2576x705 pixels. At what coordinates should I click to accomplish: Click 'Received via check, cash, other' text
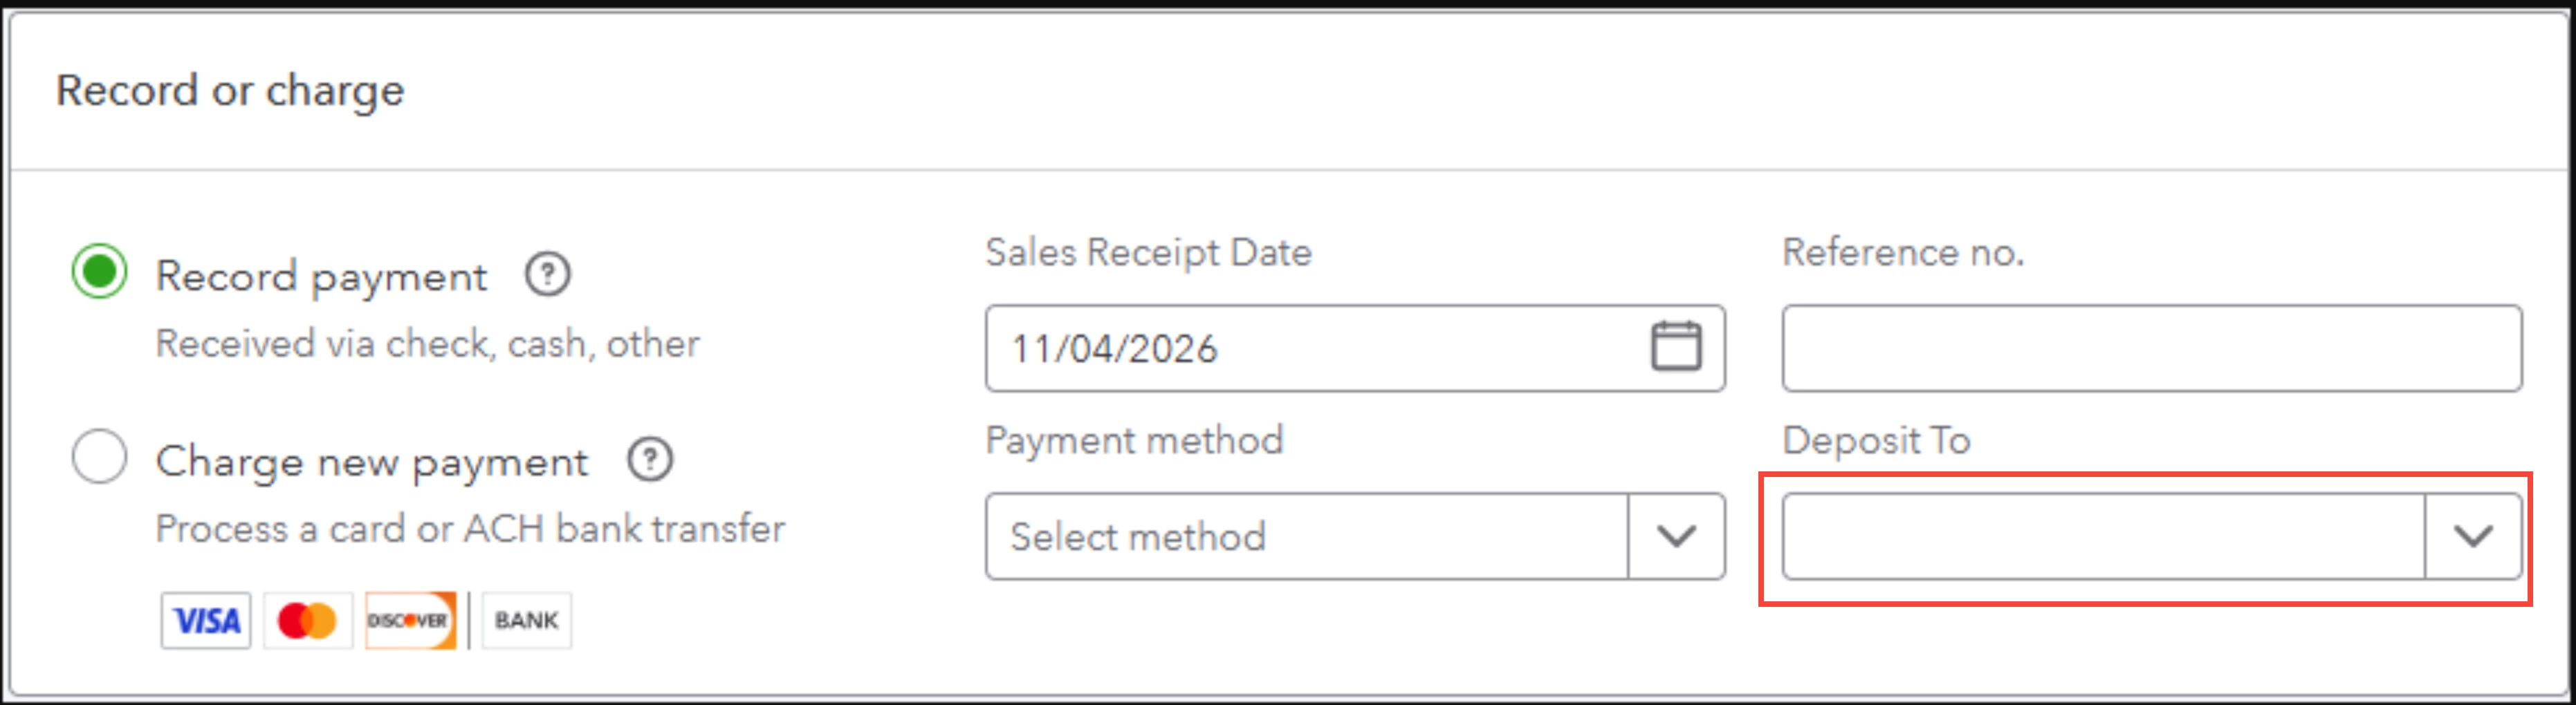tap(428, 344)
